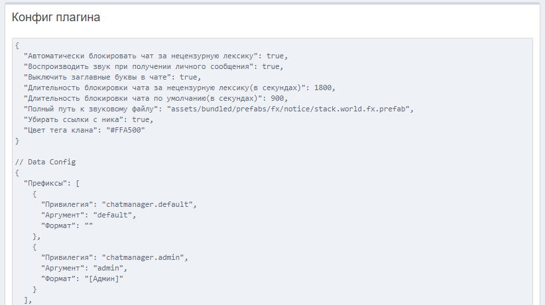The width and height of the screenshot is (545, 305).
Task: Click the "Цвет тега клана" key
Action: coord(62,130)
